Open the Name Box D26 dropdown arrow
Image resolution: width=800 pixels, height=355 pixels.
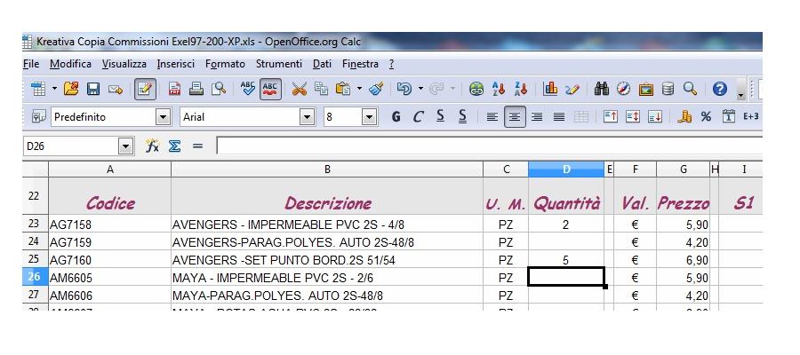pos(125,146)
